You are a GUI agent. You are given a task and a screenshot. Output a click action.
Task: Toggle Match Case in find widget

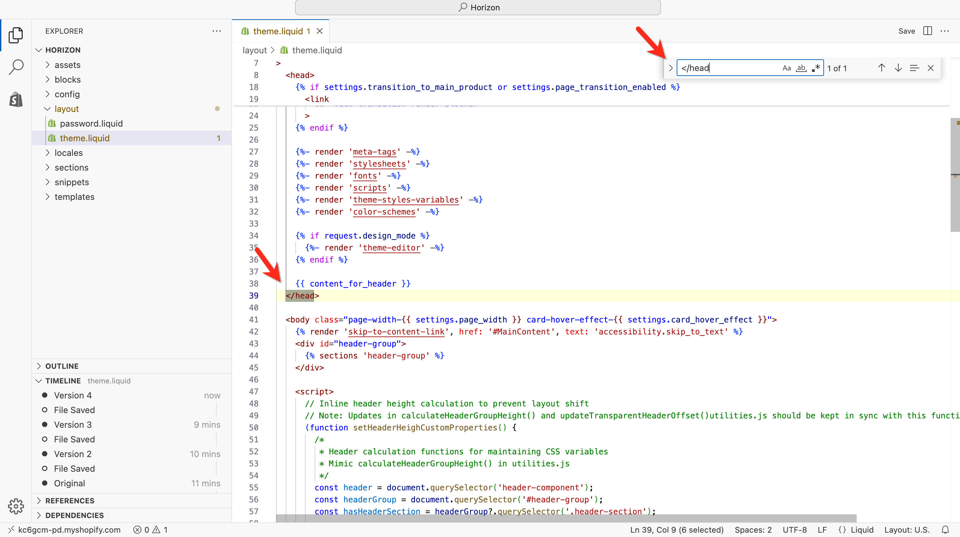787,68
